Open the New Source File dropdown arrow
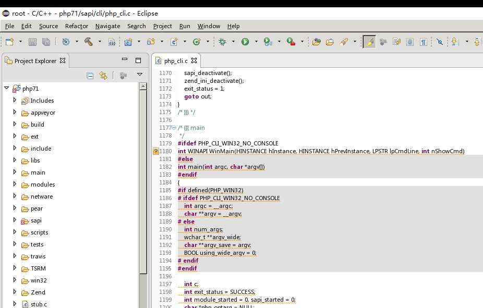This screenshot has height=308, width=483. 185,42
